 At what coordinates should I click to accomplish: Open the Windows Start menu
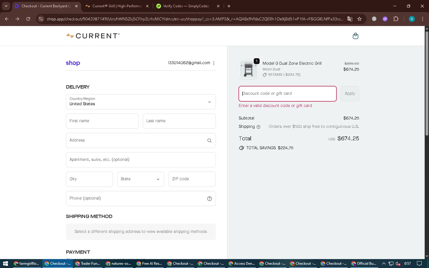(5, 264)
